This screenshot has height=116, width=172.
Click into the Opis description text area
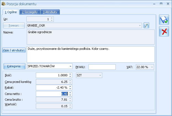[91, 54]
